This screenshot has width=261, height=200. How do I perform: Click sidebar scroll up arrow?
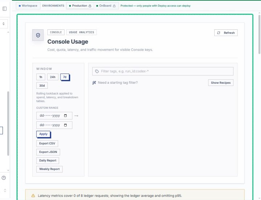click(8, 32)
